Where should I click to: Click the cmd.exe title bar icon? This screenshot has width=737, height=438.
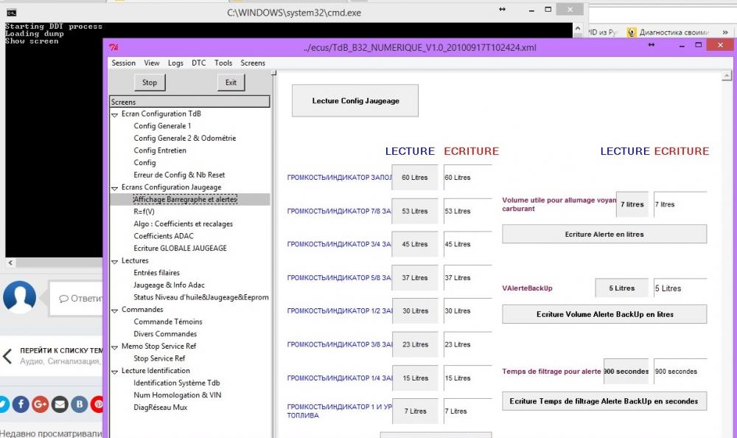click(x=11, y=13)
